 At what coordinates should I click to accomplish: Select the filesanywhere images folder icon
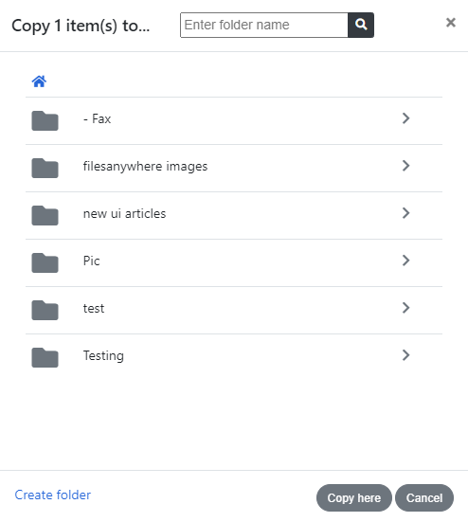point(45,168)
